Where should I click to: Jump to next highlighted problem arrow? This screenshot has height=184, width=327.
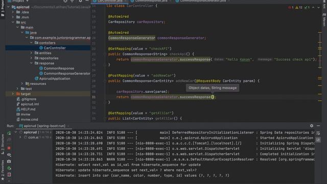[318, 7]
